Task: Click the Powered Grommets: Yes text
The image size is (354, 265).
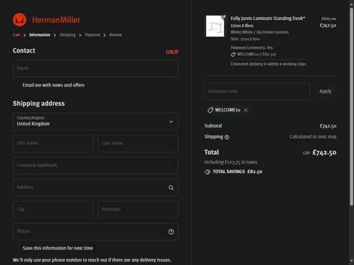Action: click(252, 48)
